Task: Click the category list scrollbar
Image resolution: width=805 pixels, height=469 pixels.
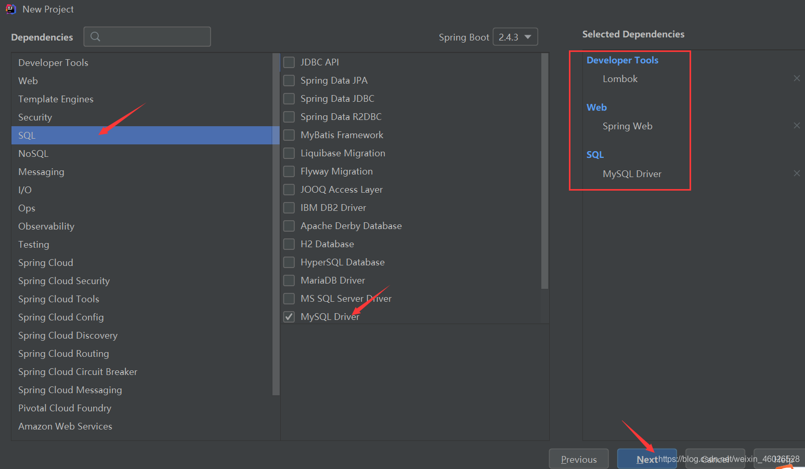Action: [x=276, y=224]
